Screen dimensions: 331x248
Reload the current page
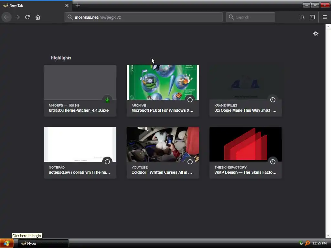click(x=27, y=17)
